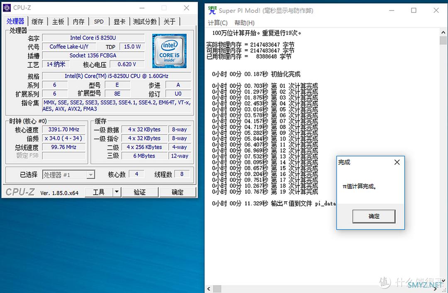448x293 pixels.
Task: Click the 验证 button in CPU-Z
Action: coord(139,192)
